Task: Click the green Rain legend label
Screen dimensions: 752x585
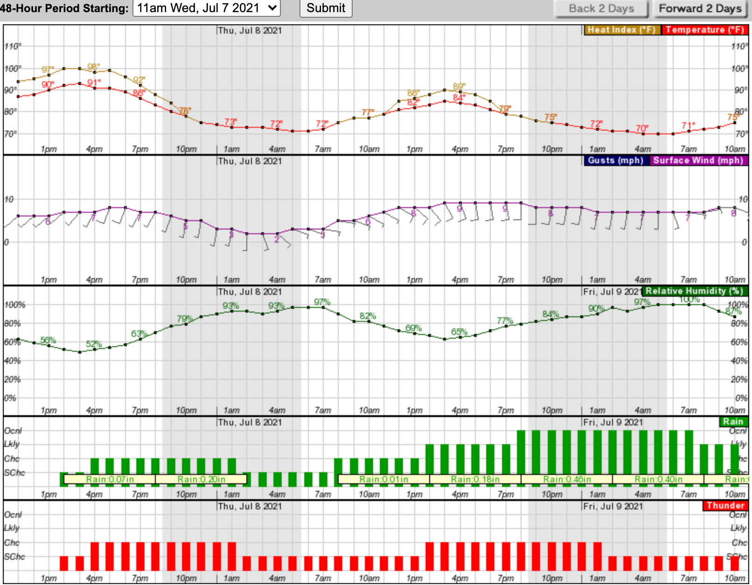Action: click(733, 422)
